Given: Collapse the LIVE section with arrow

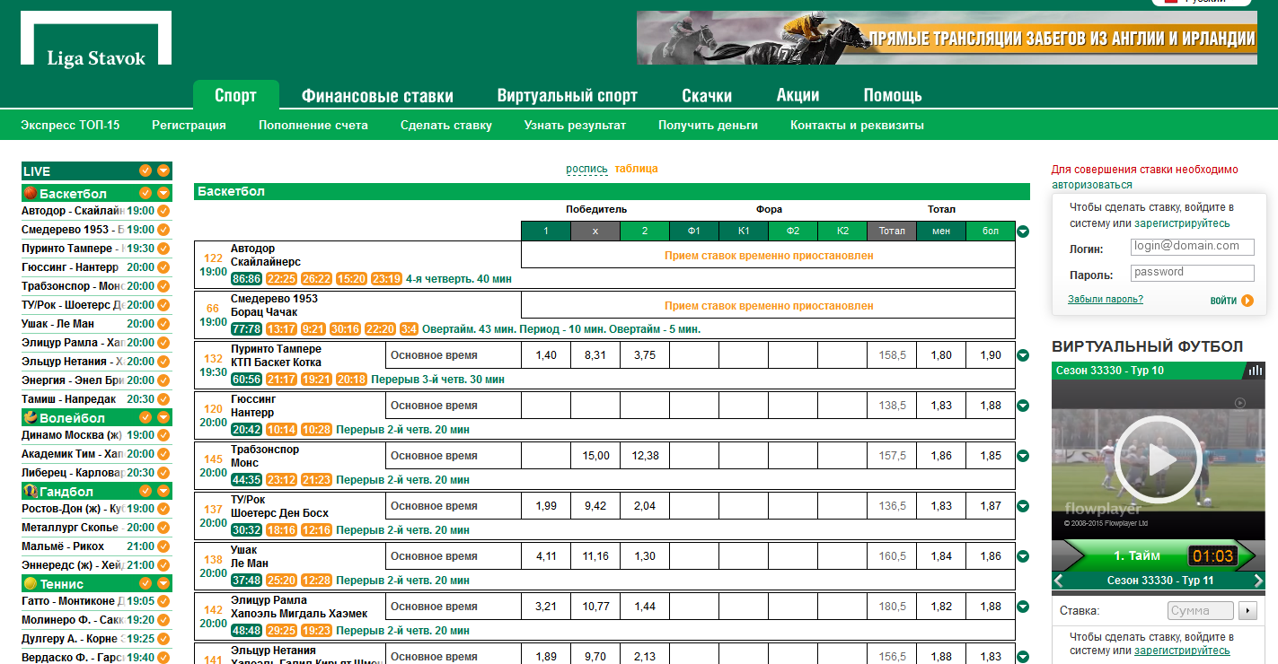Looking at the screenshot, I should pyautogui.click(x=163, y=170).
